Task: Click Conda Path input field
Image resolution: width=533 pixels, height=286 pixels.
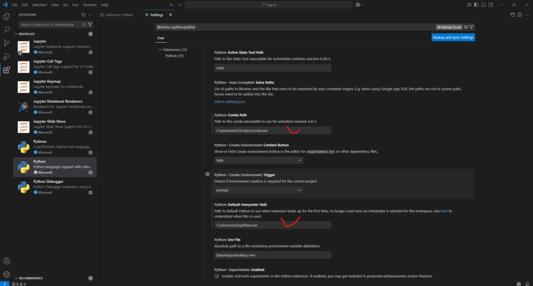Action: pos(272,131)
